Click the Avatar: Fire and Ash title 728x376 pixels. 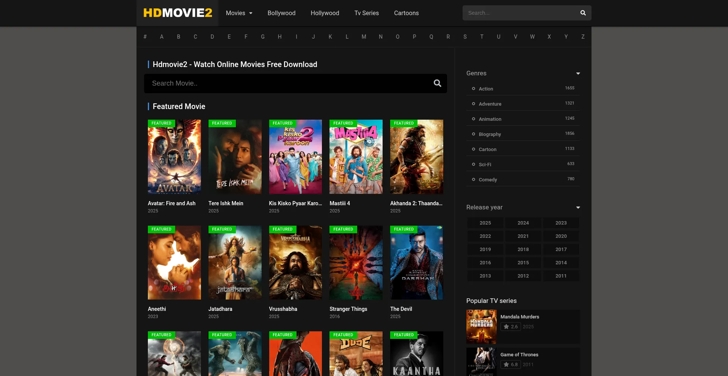pyautogui.click(x=172, y=203)
